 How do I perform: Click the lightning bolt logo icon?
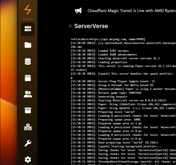click(x=28, y=10)
